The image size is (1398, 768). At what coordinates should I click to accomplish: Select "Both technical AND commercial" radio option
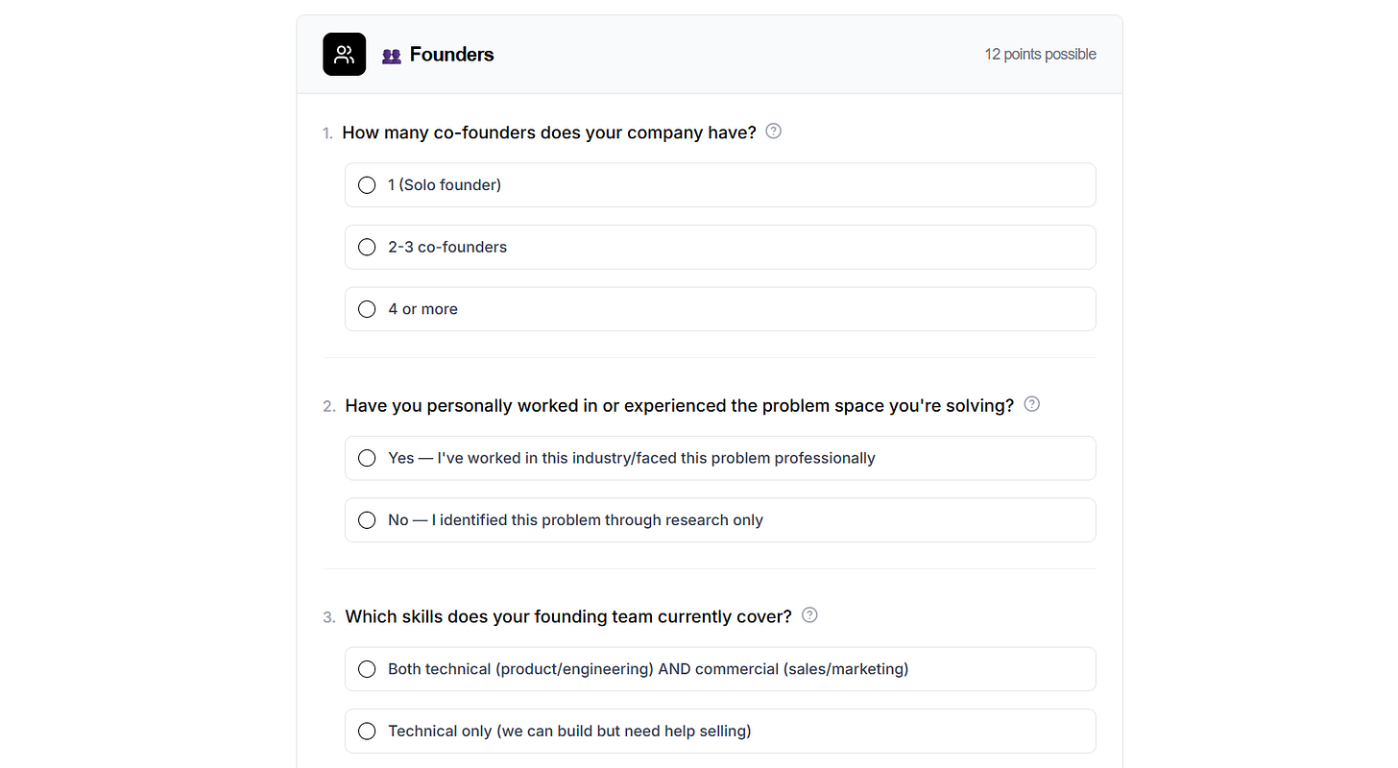point(367,669)
